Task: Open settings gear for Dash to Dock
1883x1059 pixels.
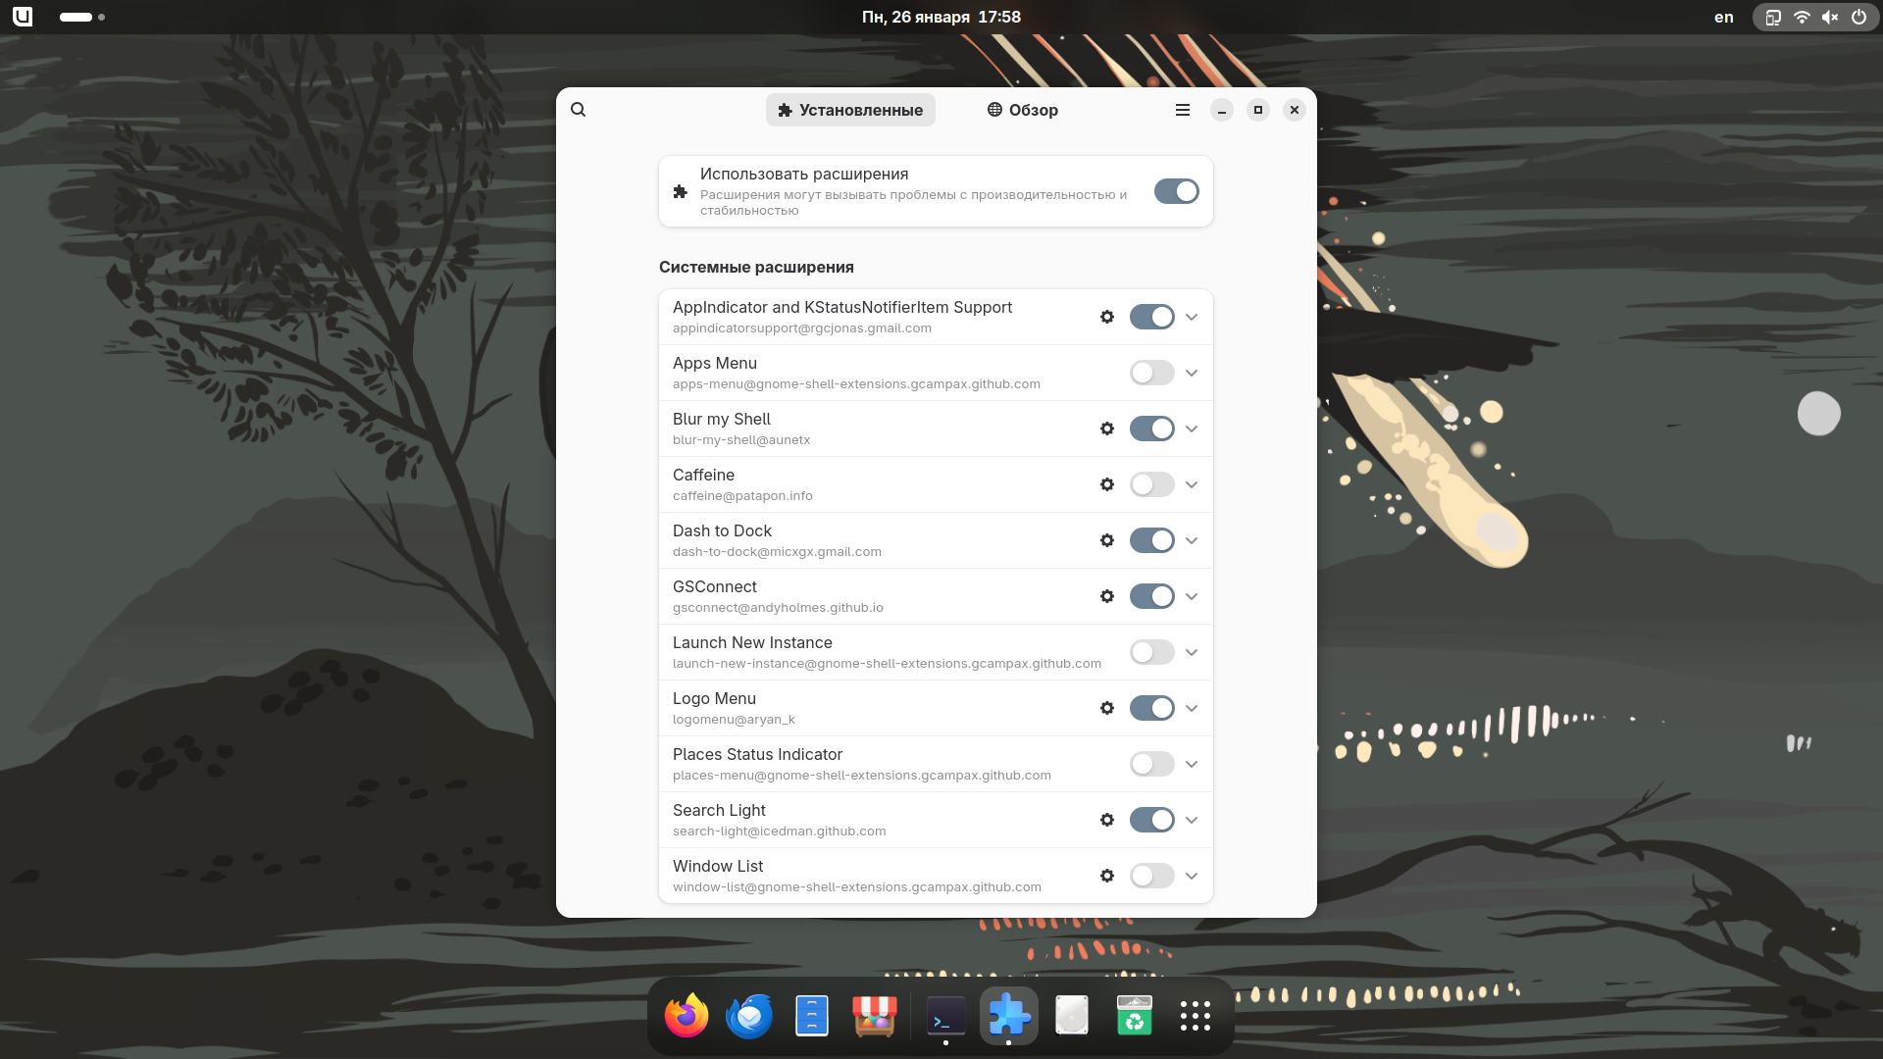Action: point(1107,540)
